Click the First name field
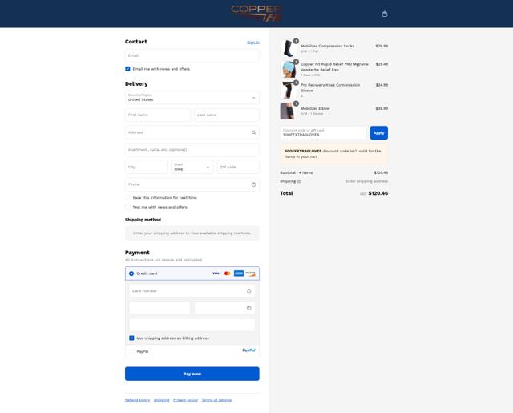 (158, 115)
